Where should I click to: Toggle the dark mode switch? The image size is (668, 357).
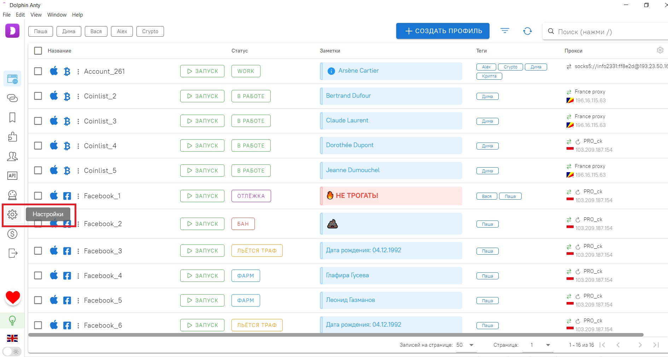[x=12, y=351]
